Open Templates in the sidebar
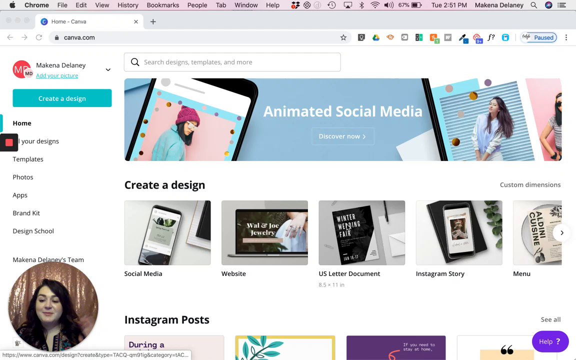Viewport: 576px width, 360px height. pos(28,159)
